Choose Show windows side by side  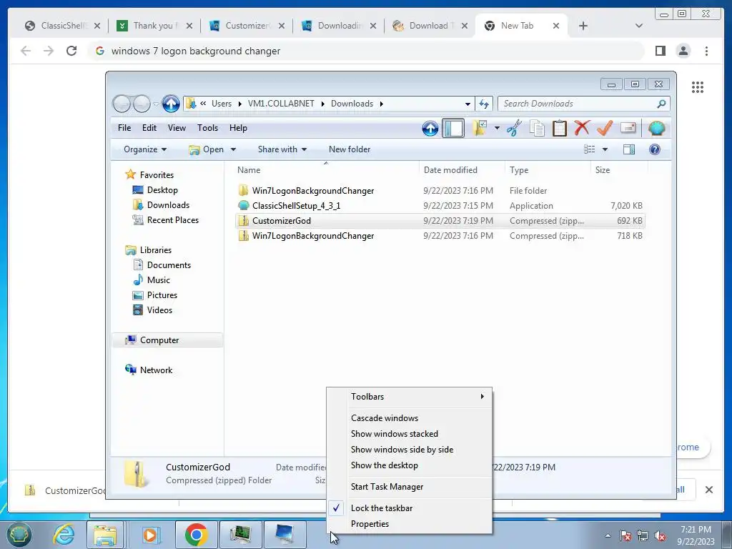point(410,450)
